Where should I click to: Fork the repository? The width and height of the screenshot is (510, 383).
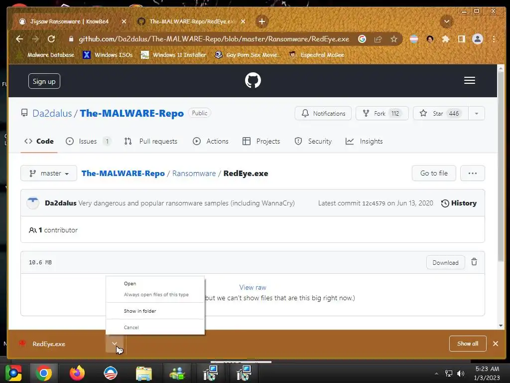pyautogui.click(x=382, y=113)
